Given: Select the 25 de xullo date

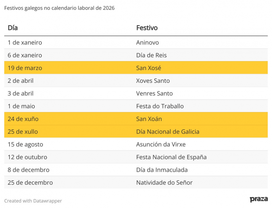Looking at the screenshot, I should (23, 131).
